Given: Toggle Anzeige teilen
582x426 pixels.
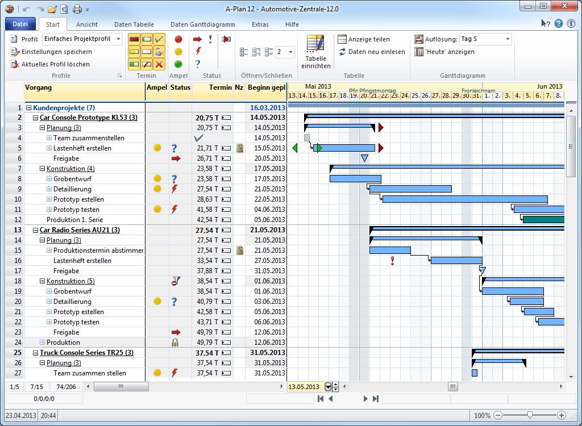Looking at the screenshot, I should coord(364,39).
